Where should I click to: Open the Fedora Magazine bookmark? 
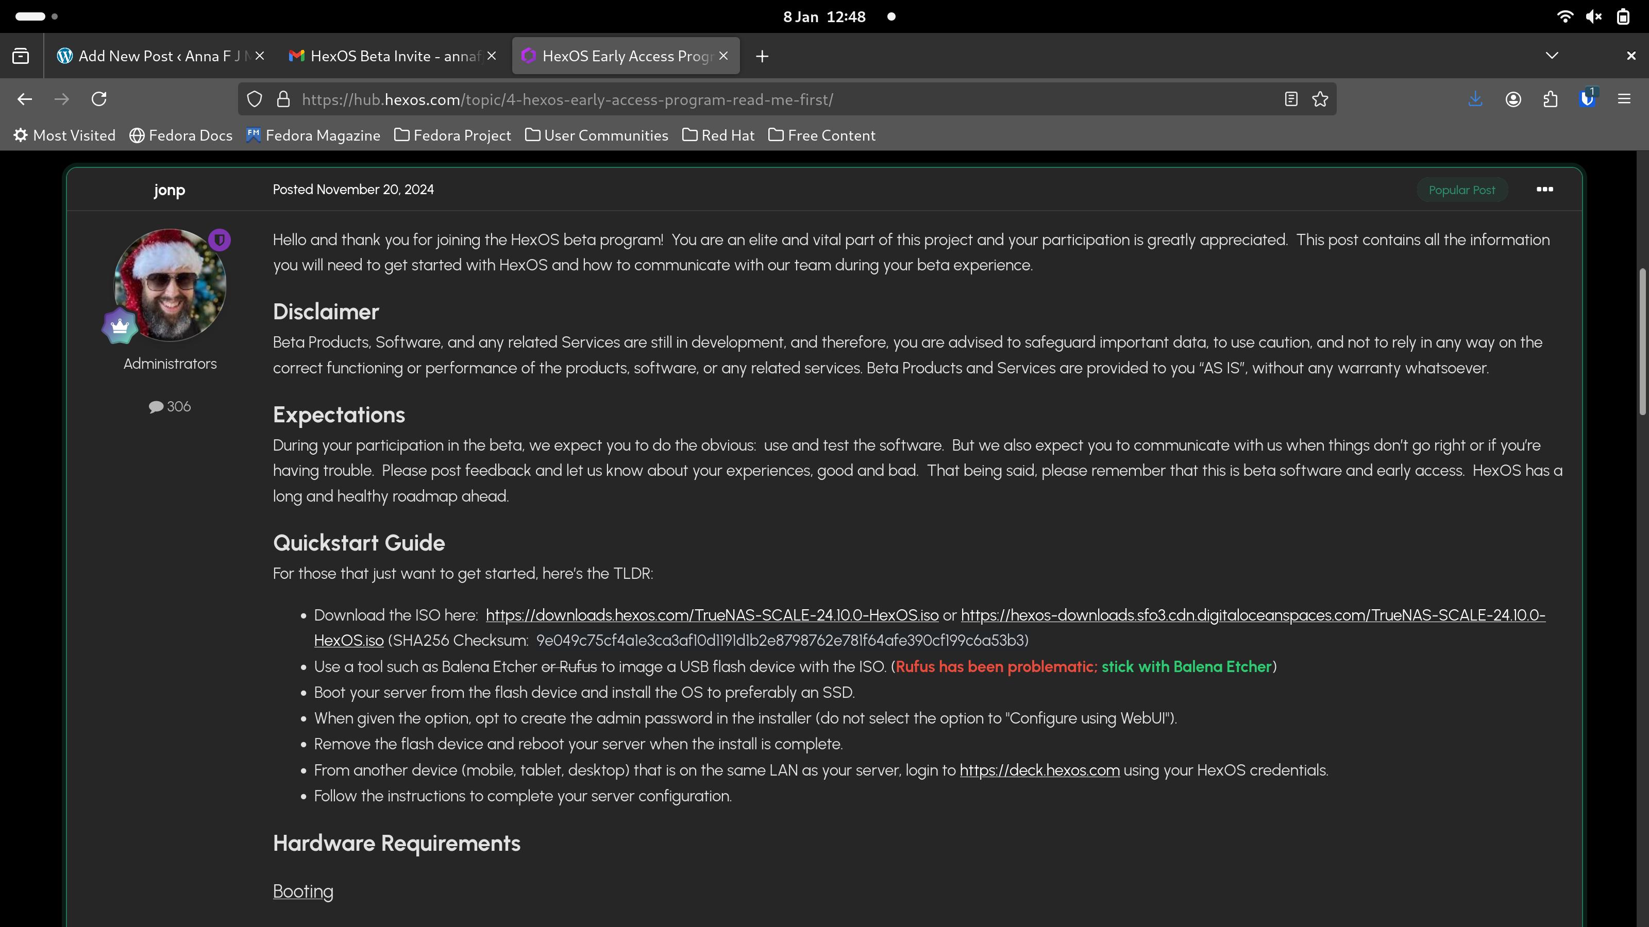[x=314, y=135]
